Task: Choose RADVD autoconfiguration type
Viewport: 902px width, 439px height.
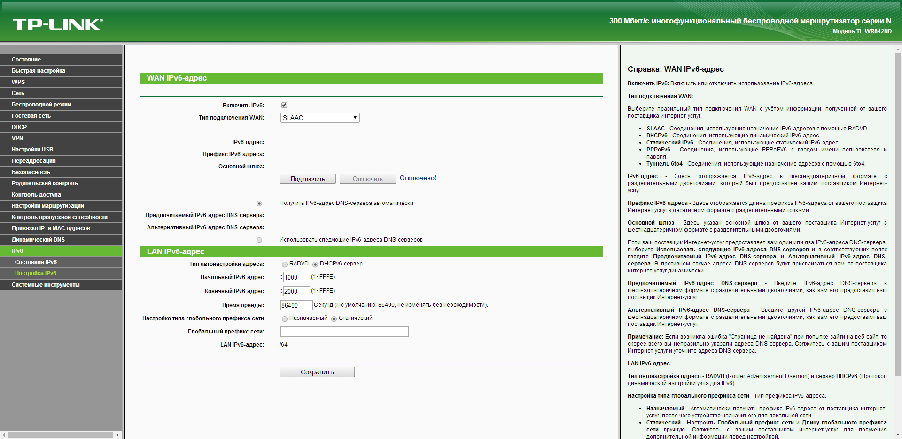Action: [x=285, y=265]
